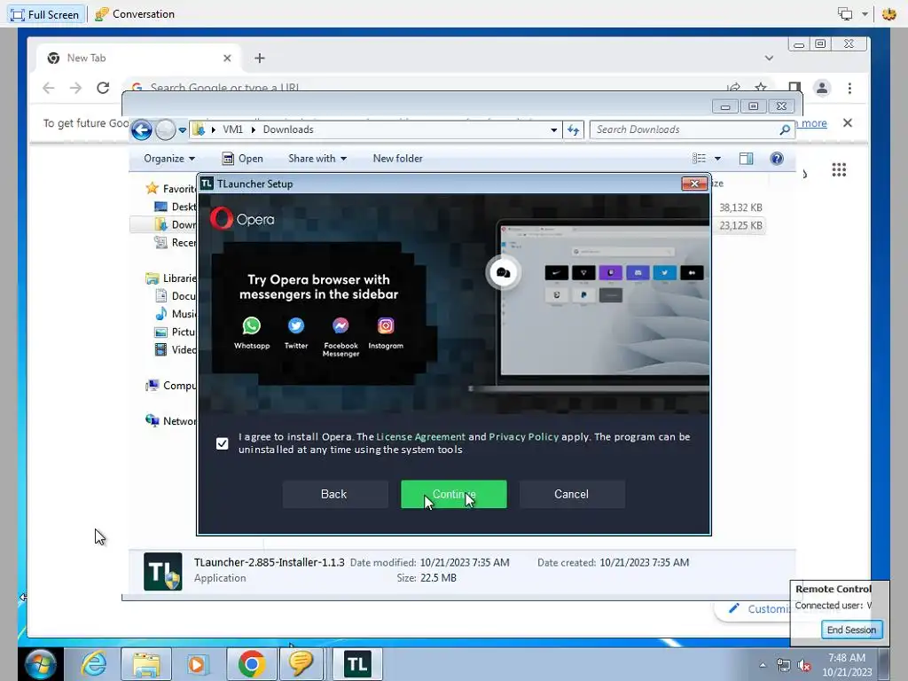Open the Windows Start menu
Viewport: 908px width, 681px height.
[40, 663]
